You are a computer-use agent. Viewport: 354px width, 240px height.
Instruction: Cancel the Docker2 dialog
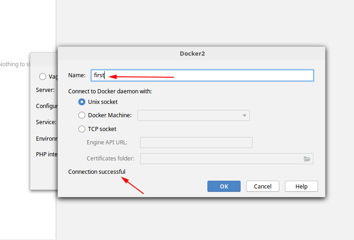263,186
